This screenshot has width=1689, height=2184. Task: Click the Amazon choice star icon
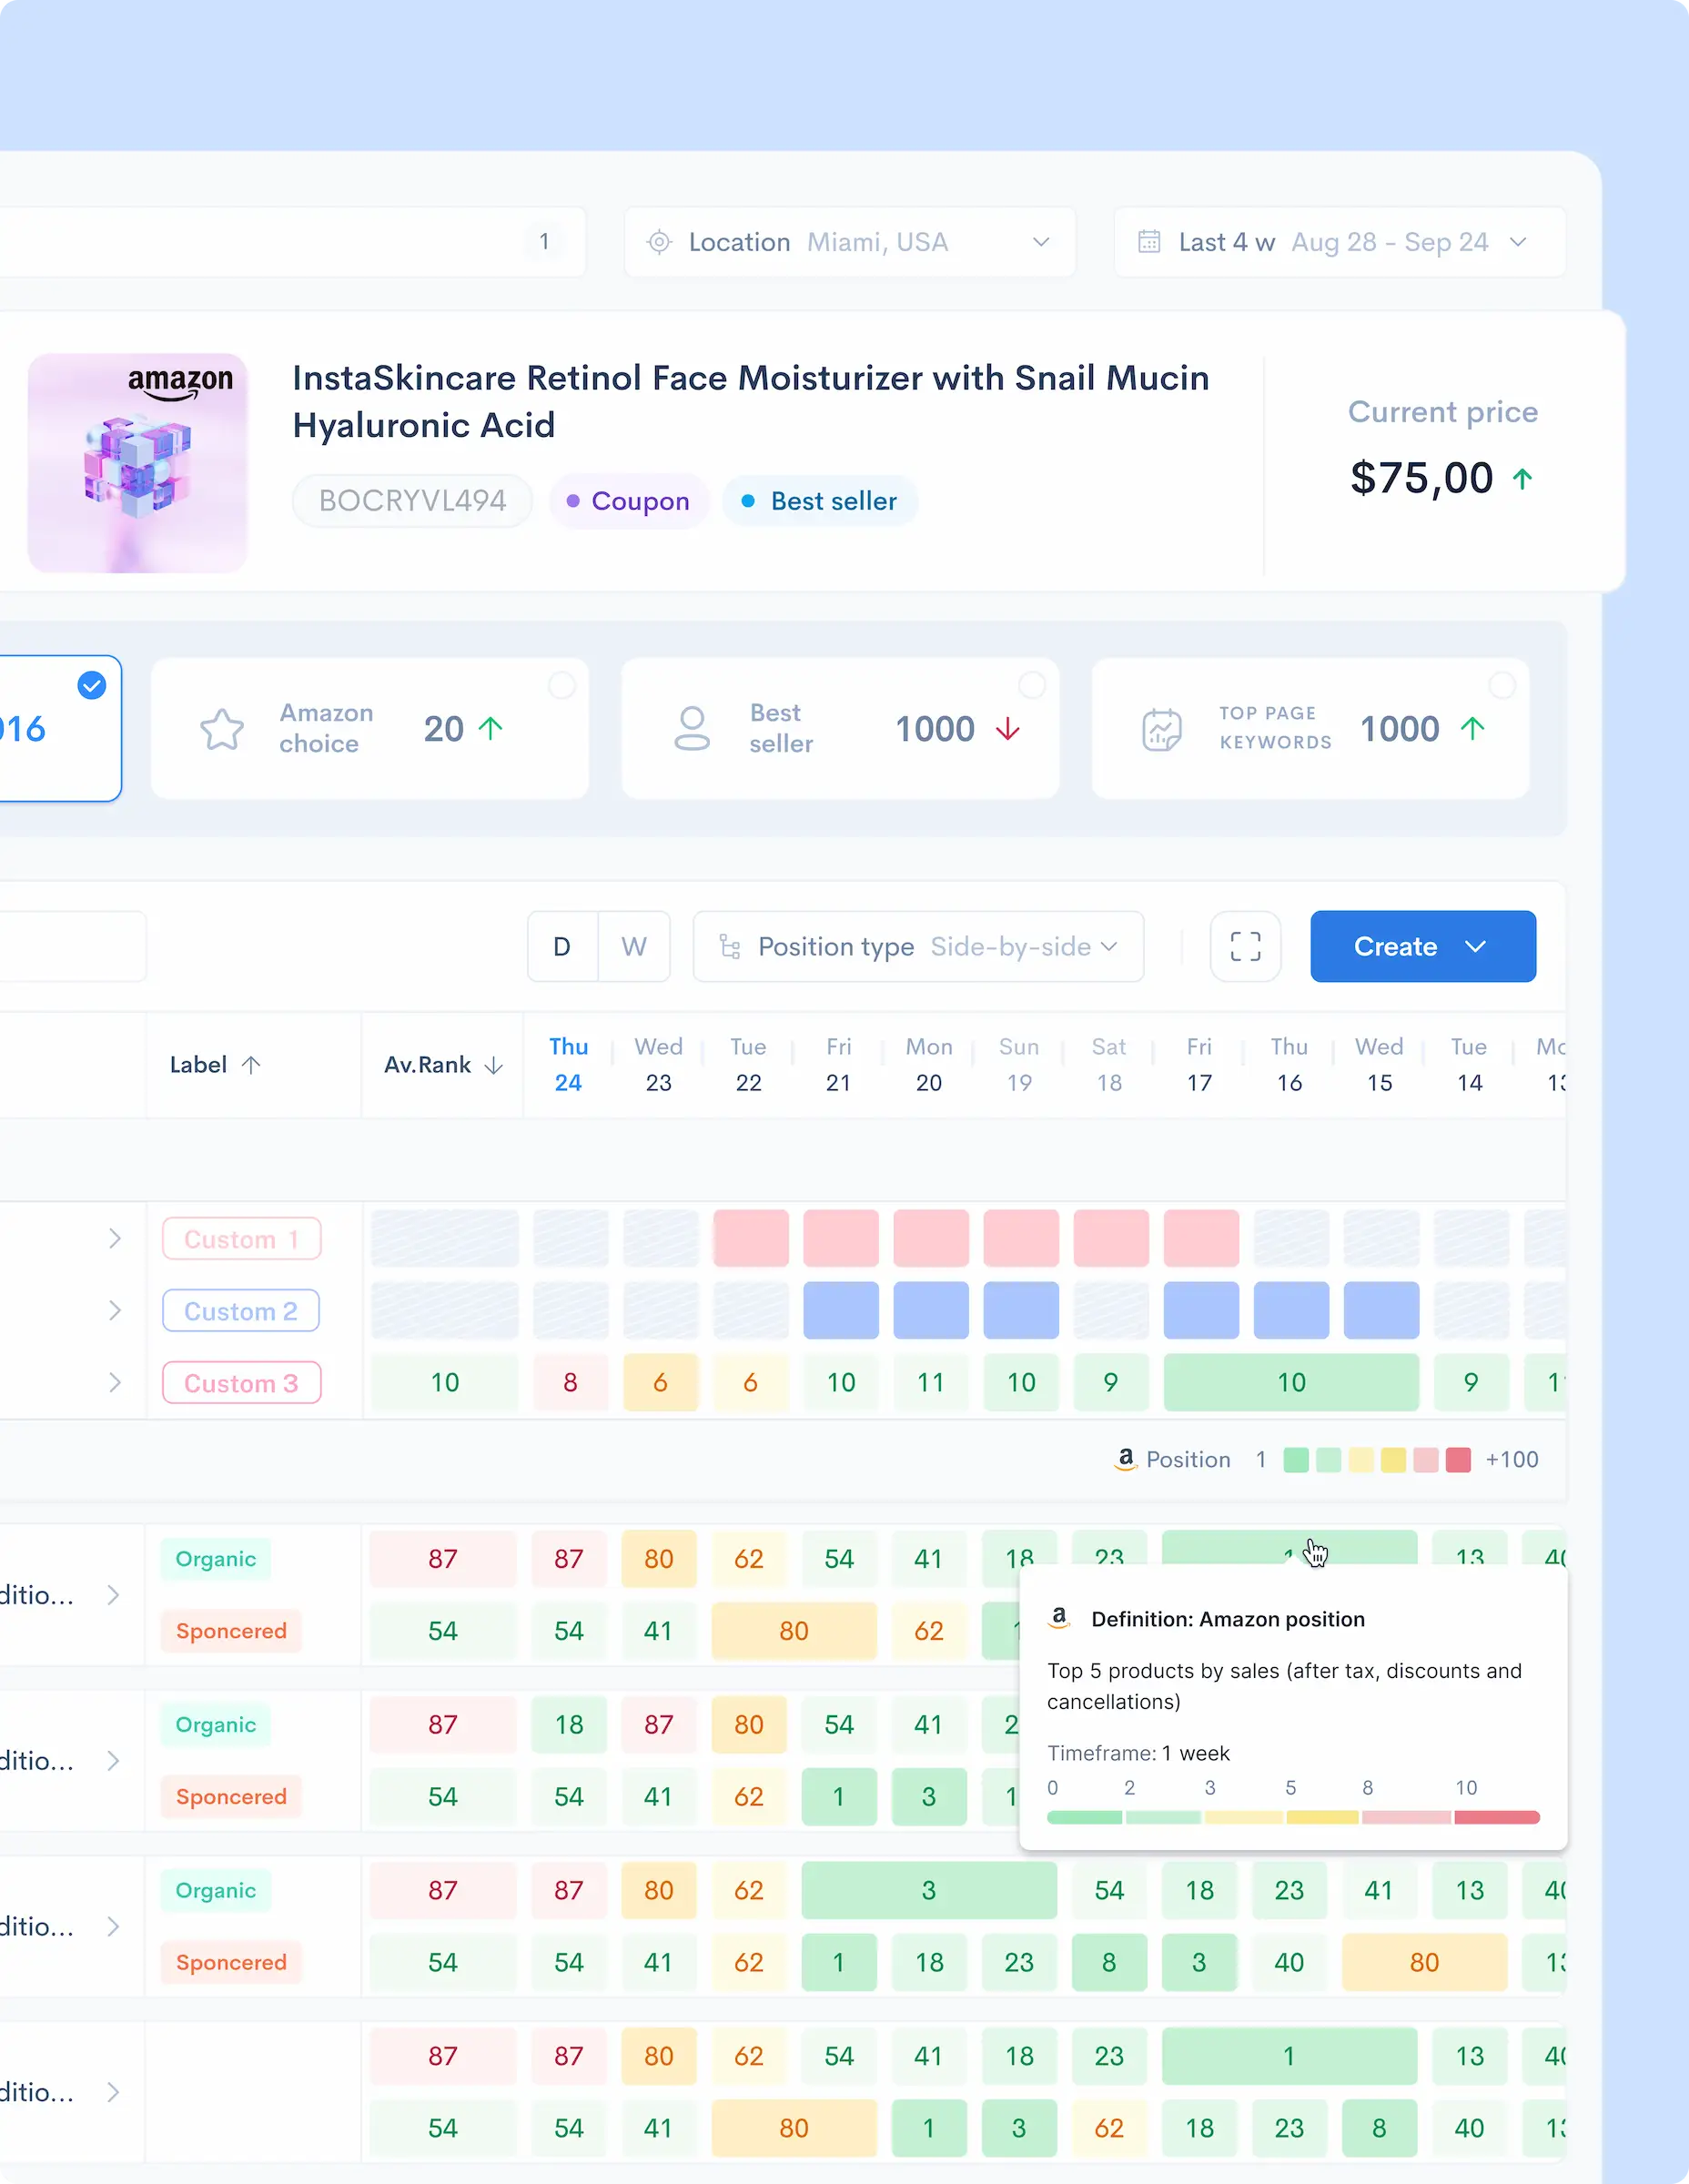click(x=222, y=729)
